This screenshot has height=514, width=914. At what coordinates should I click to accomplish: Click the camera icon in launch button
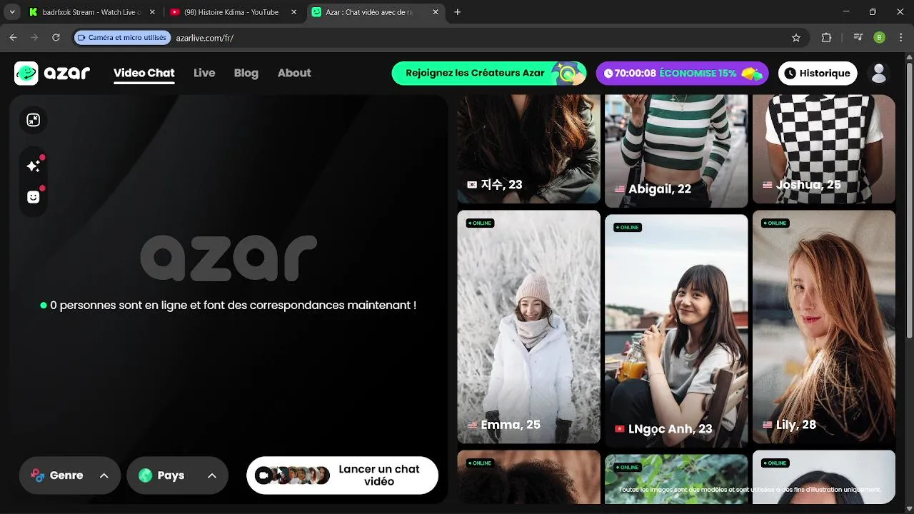tap(263, 475)
